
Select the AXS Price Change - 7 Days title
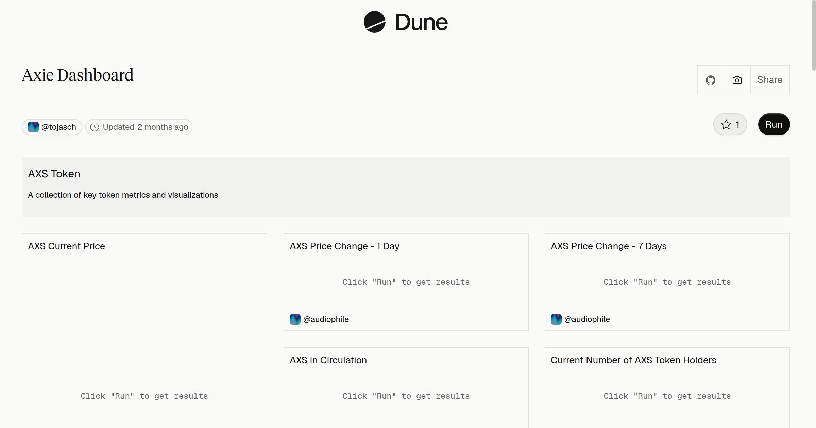(x=609, y=246)
